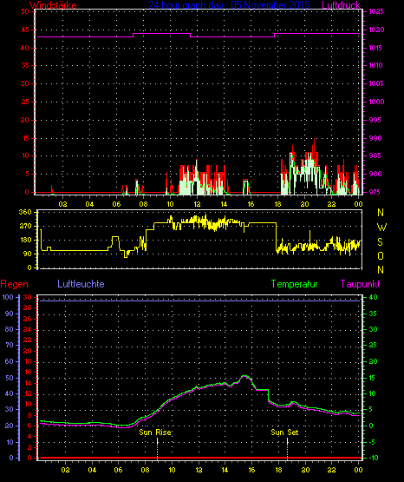Click the 24 hour graph date title
The height and width of the screenshot is (482, 404).
tap(229, 5)
